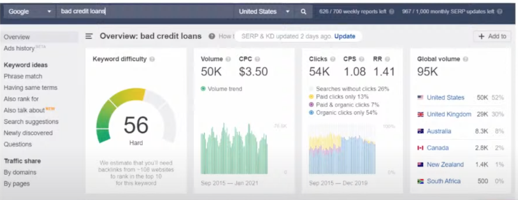Viewport: 518px width, 200px height.
Task: Open the United States volume link
Action: point(445,97)
